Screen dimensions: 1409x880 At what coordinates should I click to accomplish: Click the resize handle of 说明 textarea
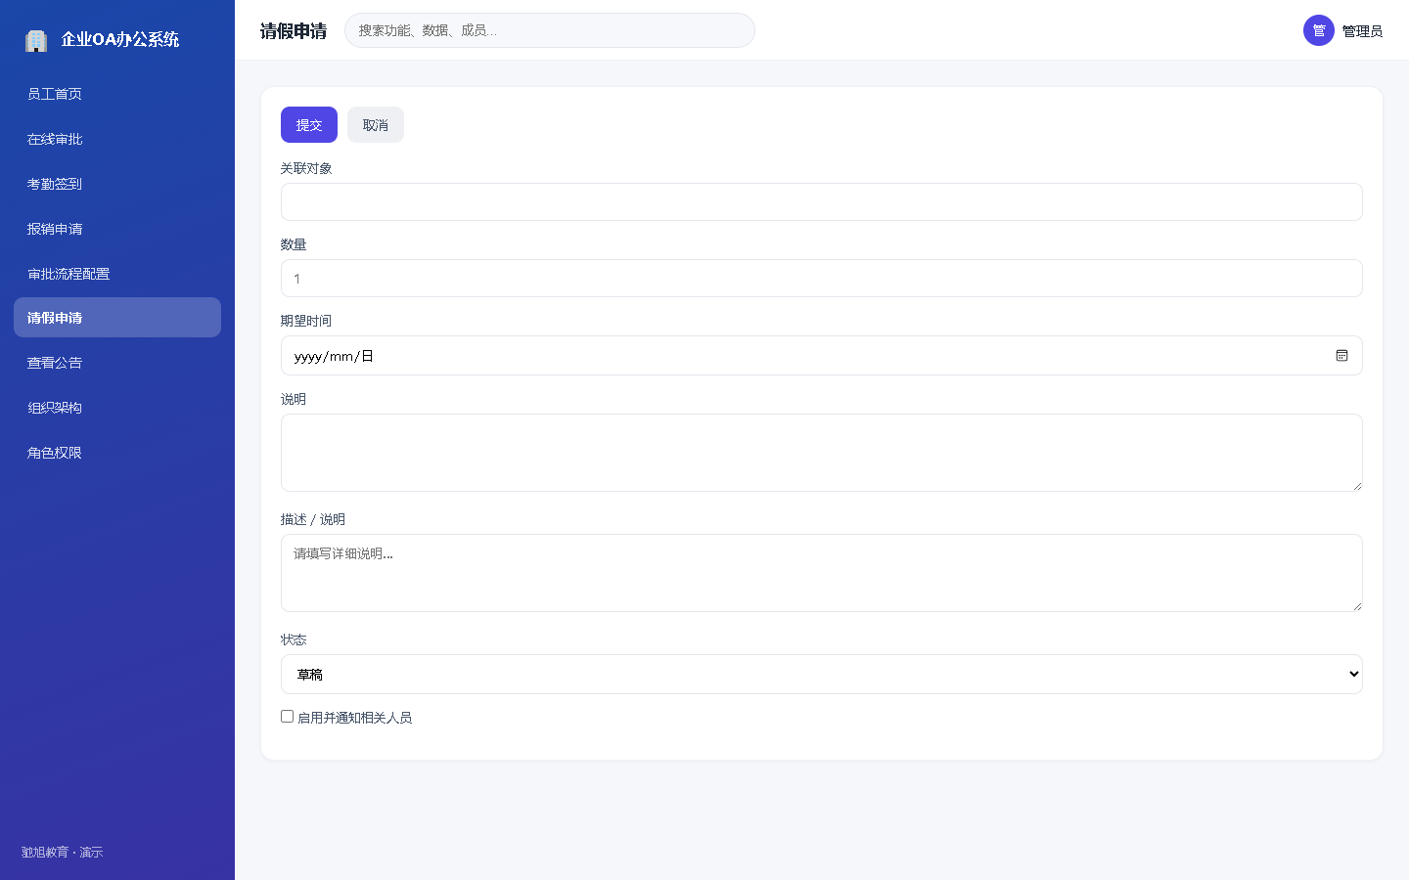click(1357, 486)
